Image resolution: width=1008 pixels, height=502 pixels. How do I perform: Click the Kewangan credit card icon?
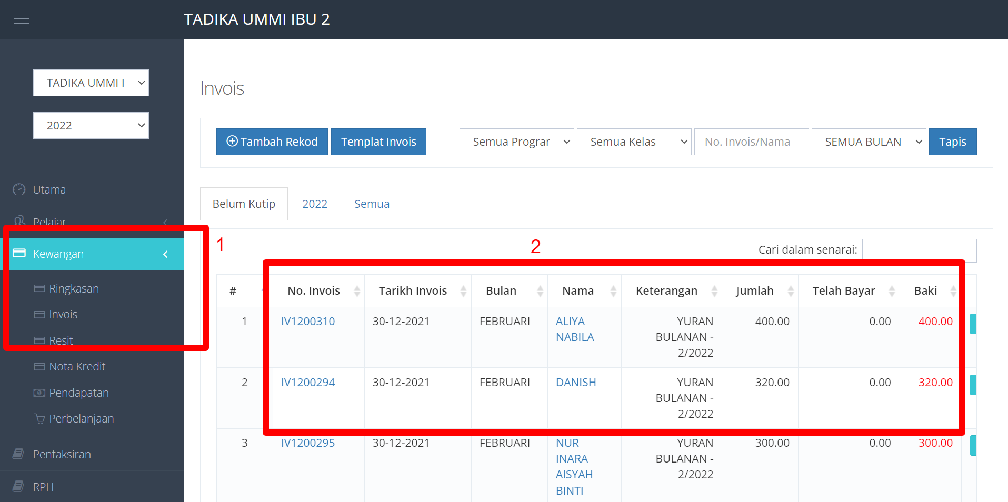pos(19,253)
